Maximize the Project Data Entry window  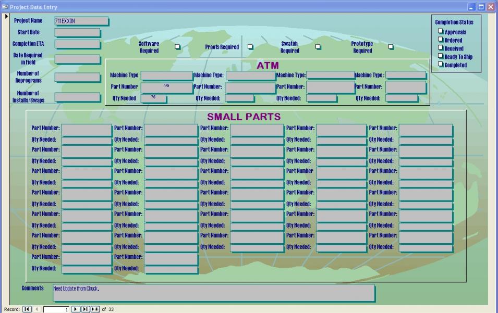tap(481, 7)
